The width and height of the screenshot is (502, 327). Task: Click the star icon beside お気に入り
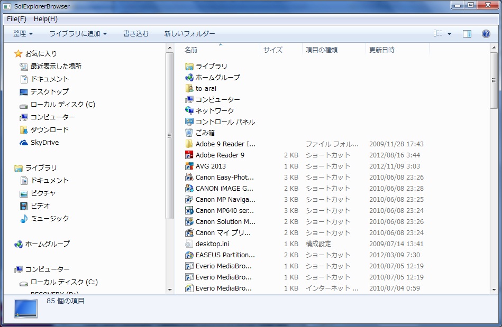(18, 53)
